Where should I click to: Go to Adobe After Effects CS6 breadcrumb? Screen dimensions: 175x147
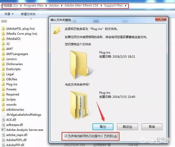pos(81,5)
